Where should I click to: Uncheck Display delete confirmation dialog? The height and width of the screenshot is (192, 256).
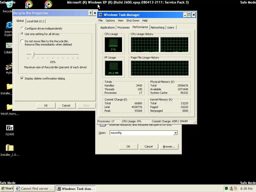[x=22, y=78]
